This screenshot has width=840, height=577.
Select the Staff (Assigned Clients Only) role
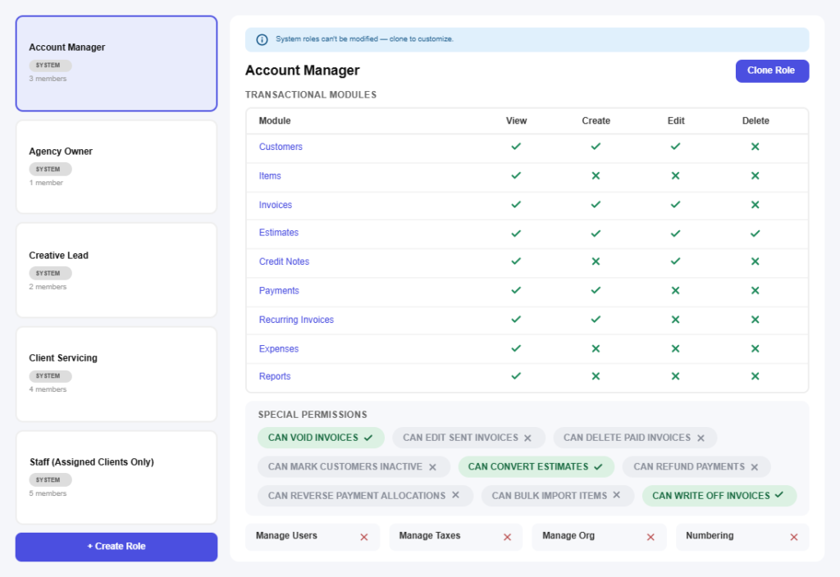(x=116, y=478)
